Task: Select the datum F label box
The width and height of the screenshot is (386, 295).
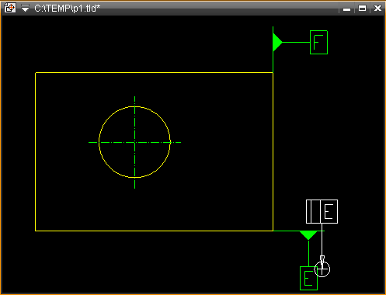Action: click(x=318, y=43)
